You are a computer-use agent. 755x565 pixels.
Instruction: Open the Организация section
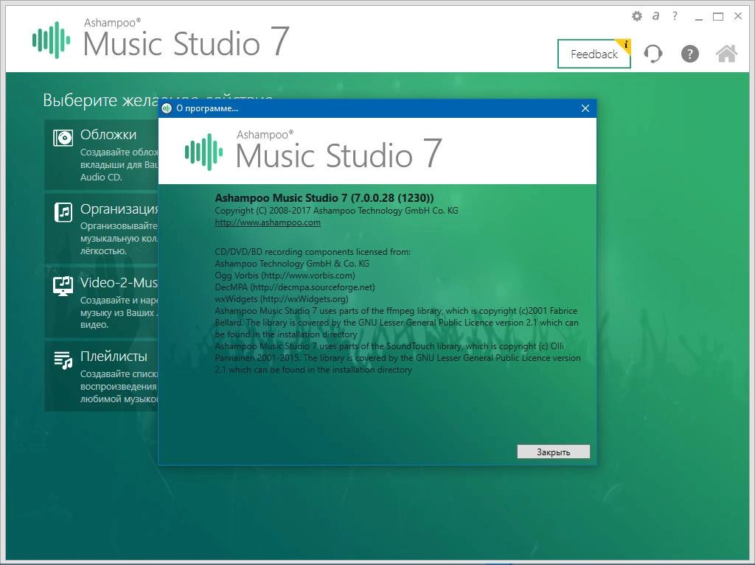[x=102, y=228]
